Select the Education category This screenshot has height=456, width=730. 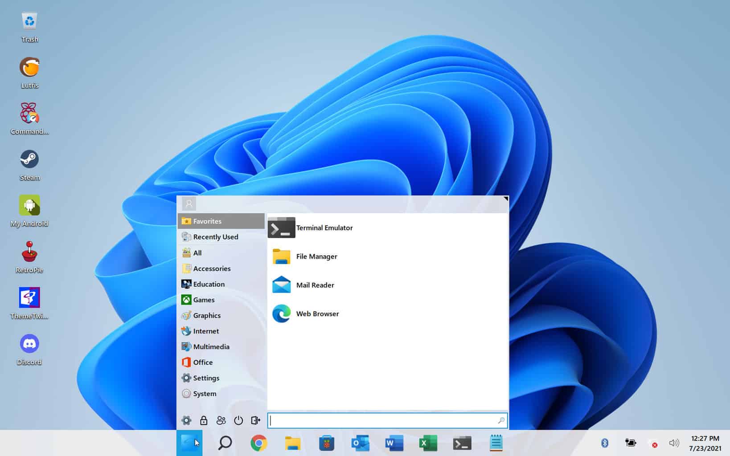pyautogui.click(x=221, y=284)
